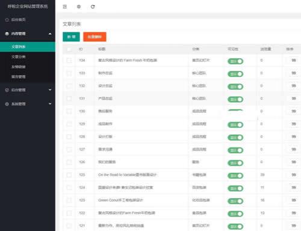Tick the checkbox for article ID 131

69,98
